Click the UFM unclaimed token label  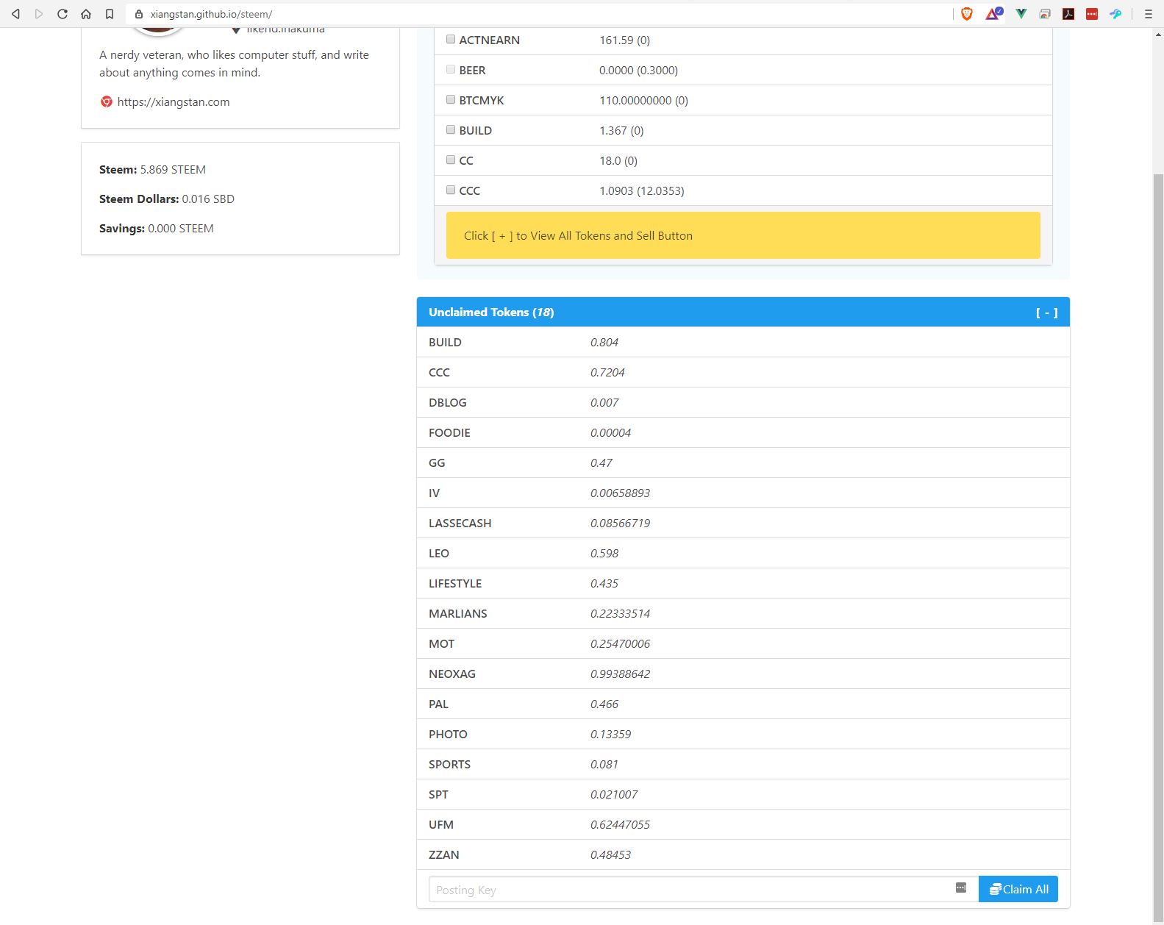tap(441, 824)
